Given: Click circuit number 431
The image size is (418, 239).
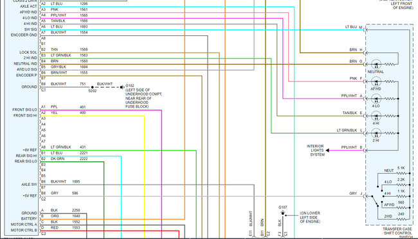Looking at the screenshot, I should click(x=83, y=147).
